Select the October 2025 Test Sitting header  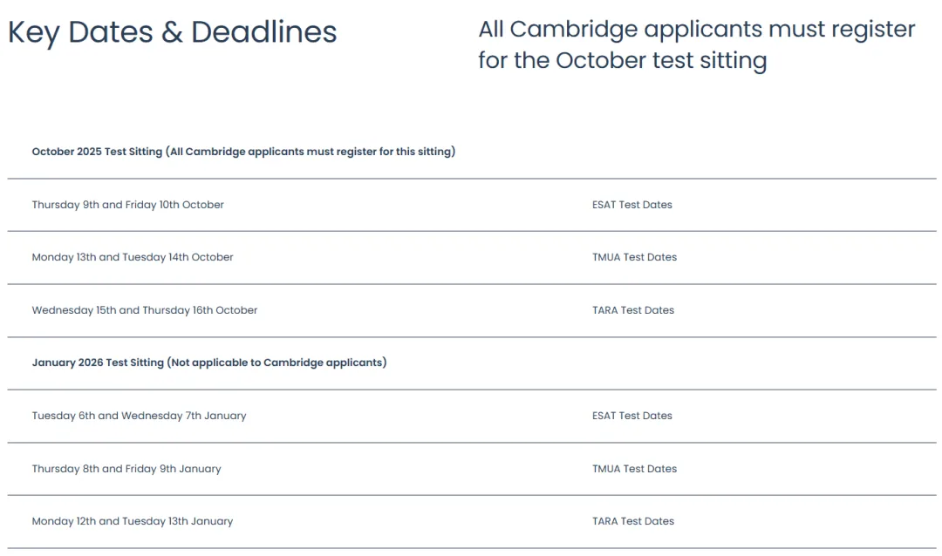click(x=243, y=152)
